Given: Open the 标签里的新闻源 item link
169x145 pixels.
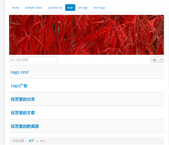Looking at the screenshot, I should pos(25,126).
